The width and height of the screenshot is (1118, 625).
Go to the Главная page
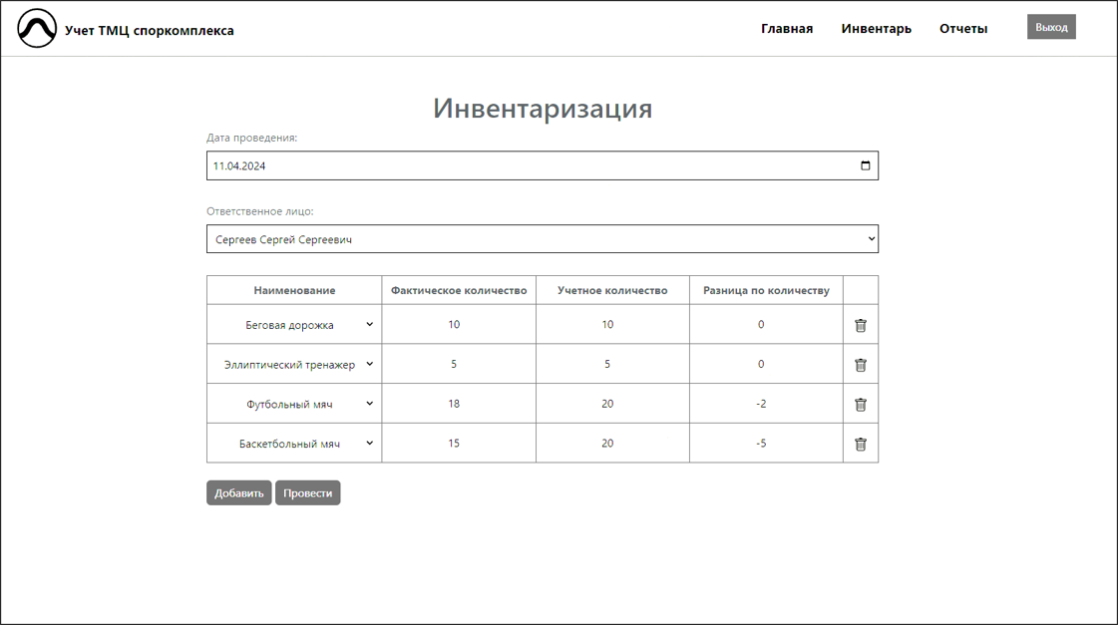786,29
